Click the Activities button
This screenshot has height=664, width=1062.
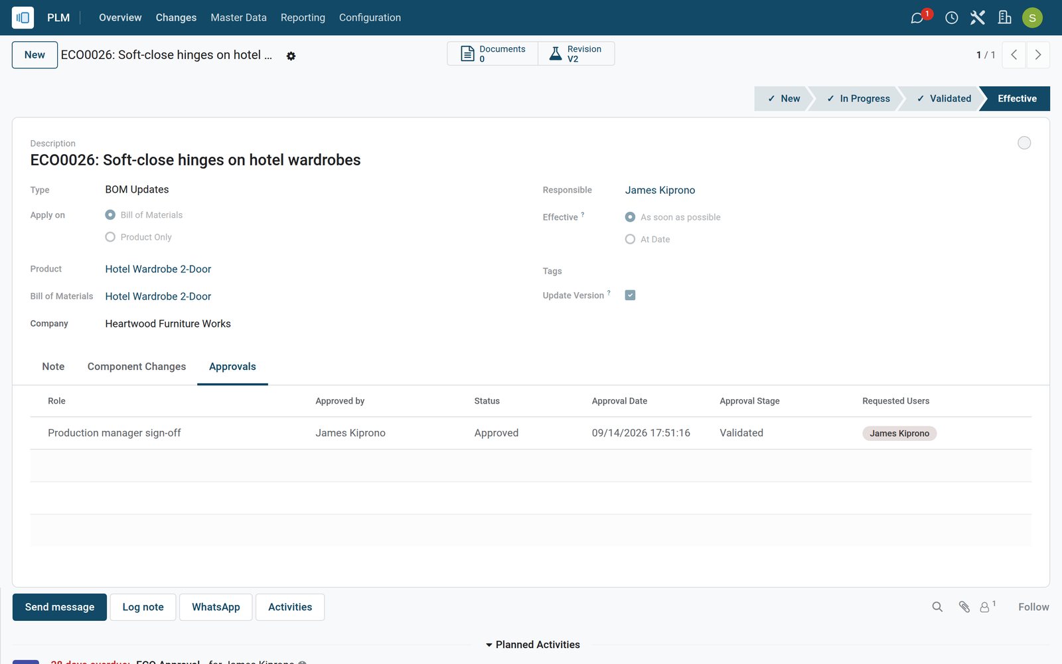point(290,607)
